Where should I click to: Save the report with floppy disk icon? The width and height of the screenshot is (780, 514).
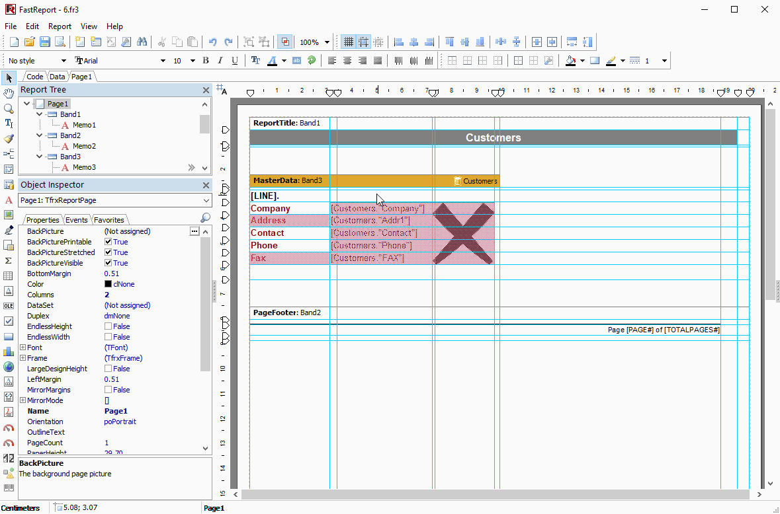(x=45, y=42)
